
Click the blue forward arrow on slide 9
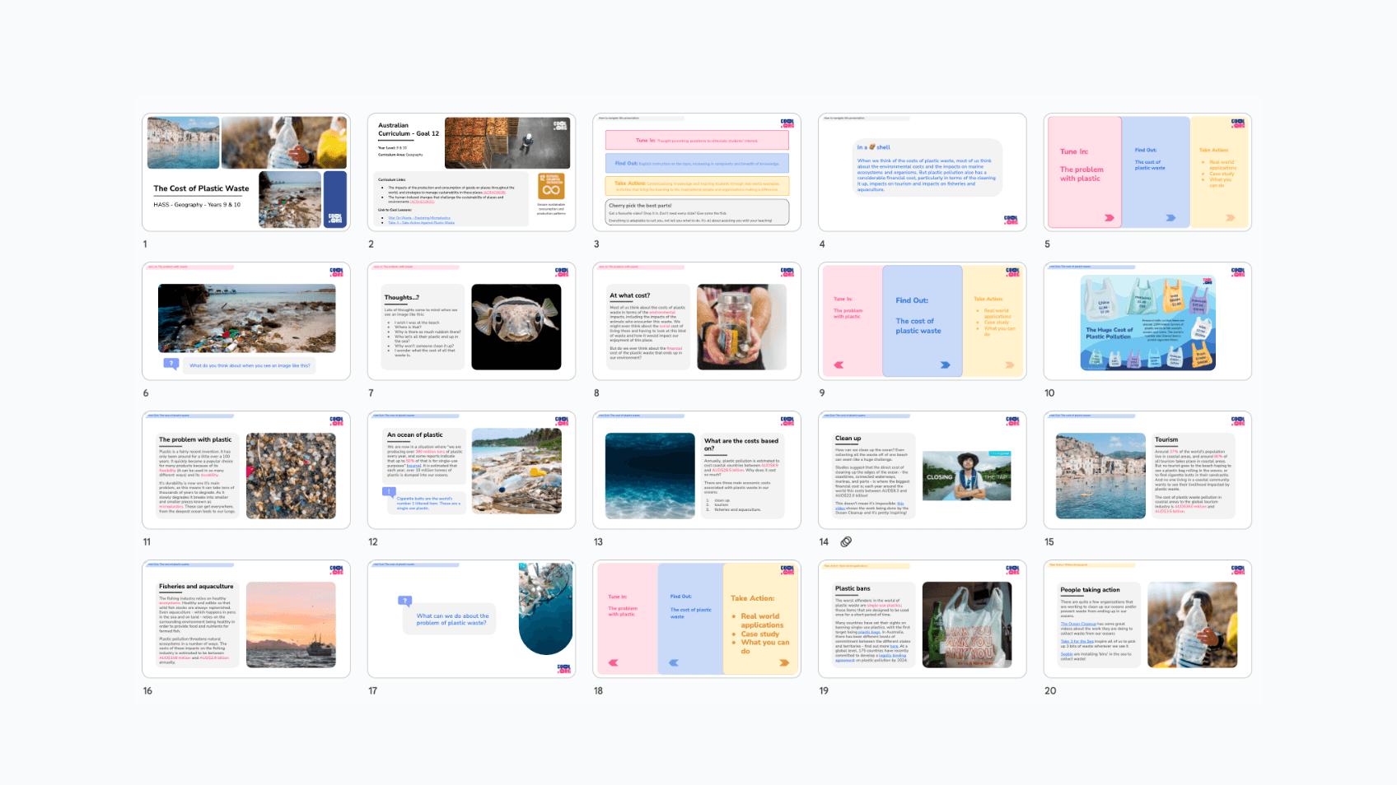[945, 365]
